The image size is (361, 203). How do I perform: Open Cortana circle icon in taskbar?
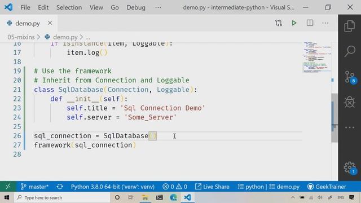point(117,197)
